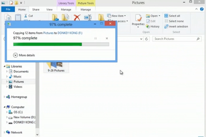Image resolution: width=206 pixels, height=137 pixels.
Task: Select OS (C:) drive in the tree
Action: [18, 112]
